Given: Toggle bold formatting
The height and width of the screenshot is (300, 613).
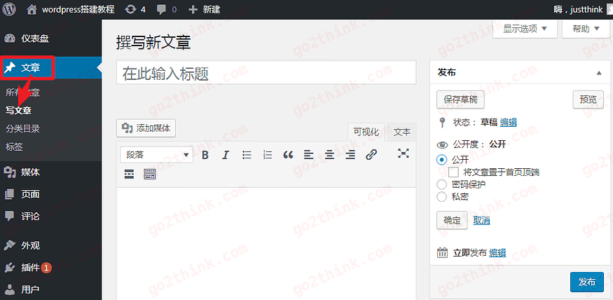Looking at the screenshot, I should pyautogui.click(x=205, y=155).
